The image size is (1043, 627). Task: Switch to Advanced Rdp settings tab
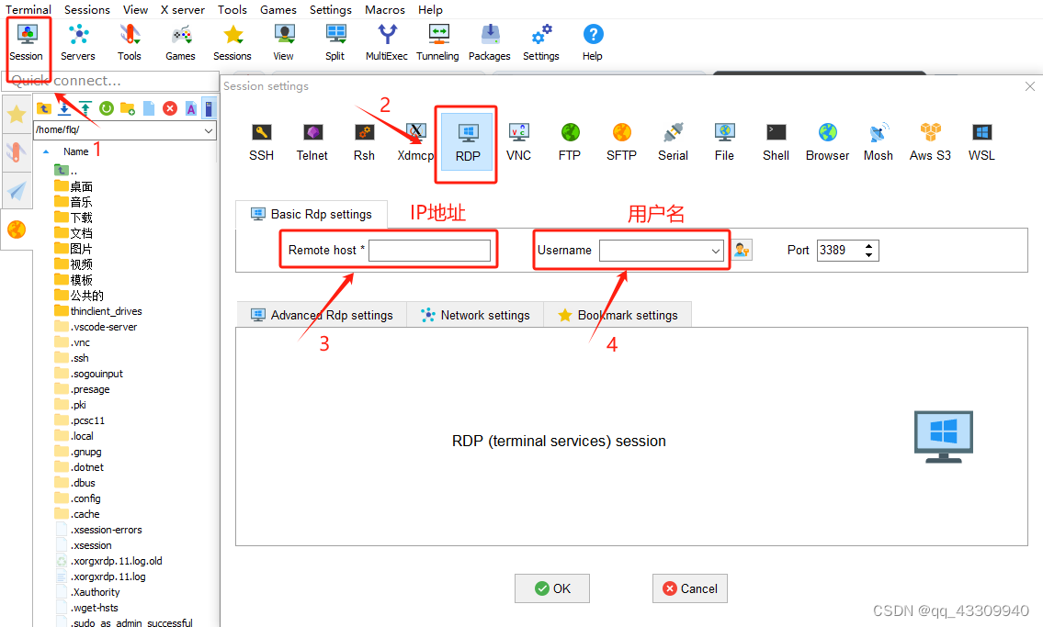pos(322,315)
